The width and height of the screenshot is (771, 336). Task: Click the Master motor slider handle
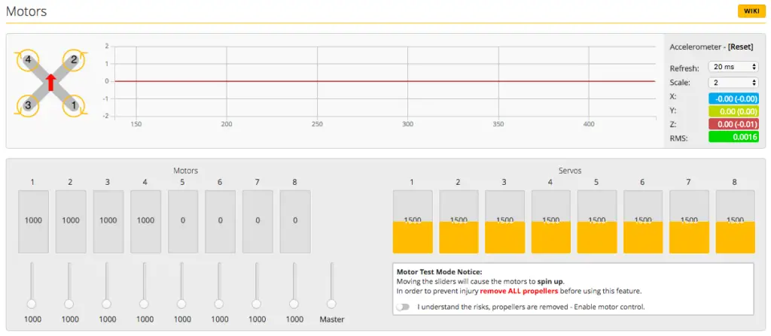tap(331, 303)
